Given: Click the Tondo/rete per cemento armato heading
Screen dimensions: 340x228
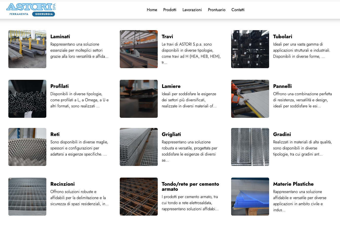Looking at the screenshot, I should (x=190, y=186).
